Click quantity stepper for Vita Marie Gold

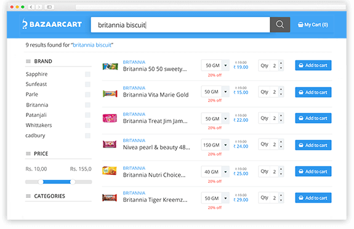tap(281, 92)
